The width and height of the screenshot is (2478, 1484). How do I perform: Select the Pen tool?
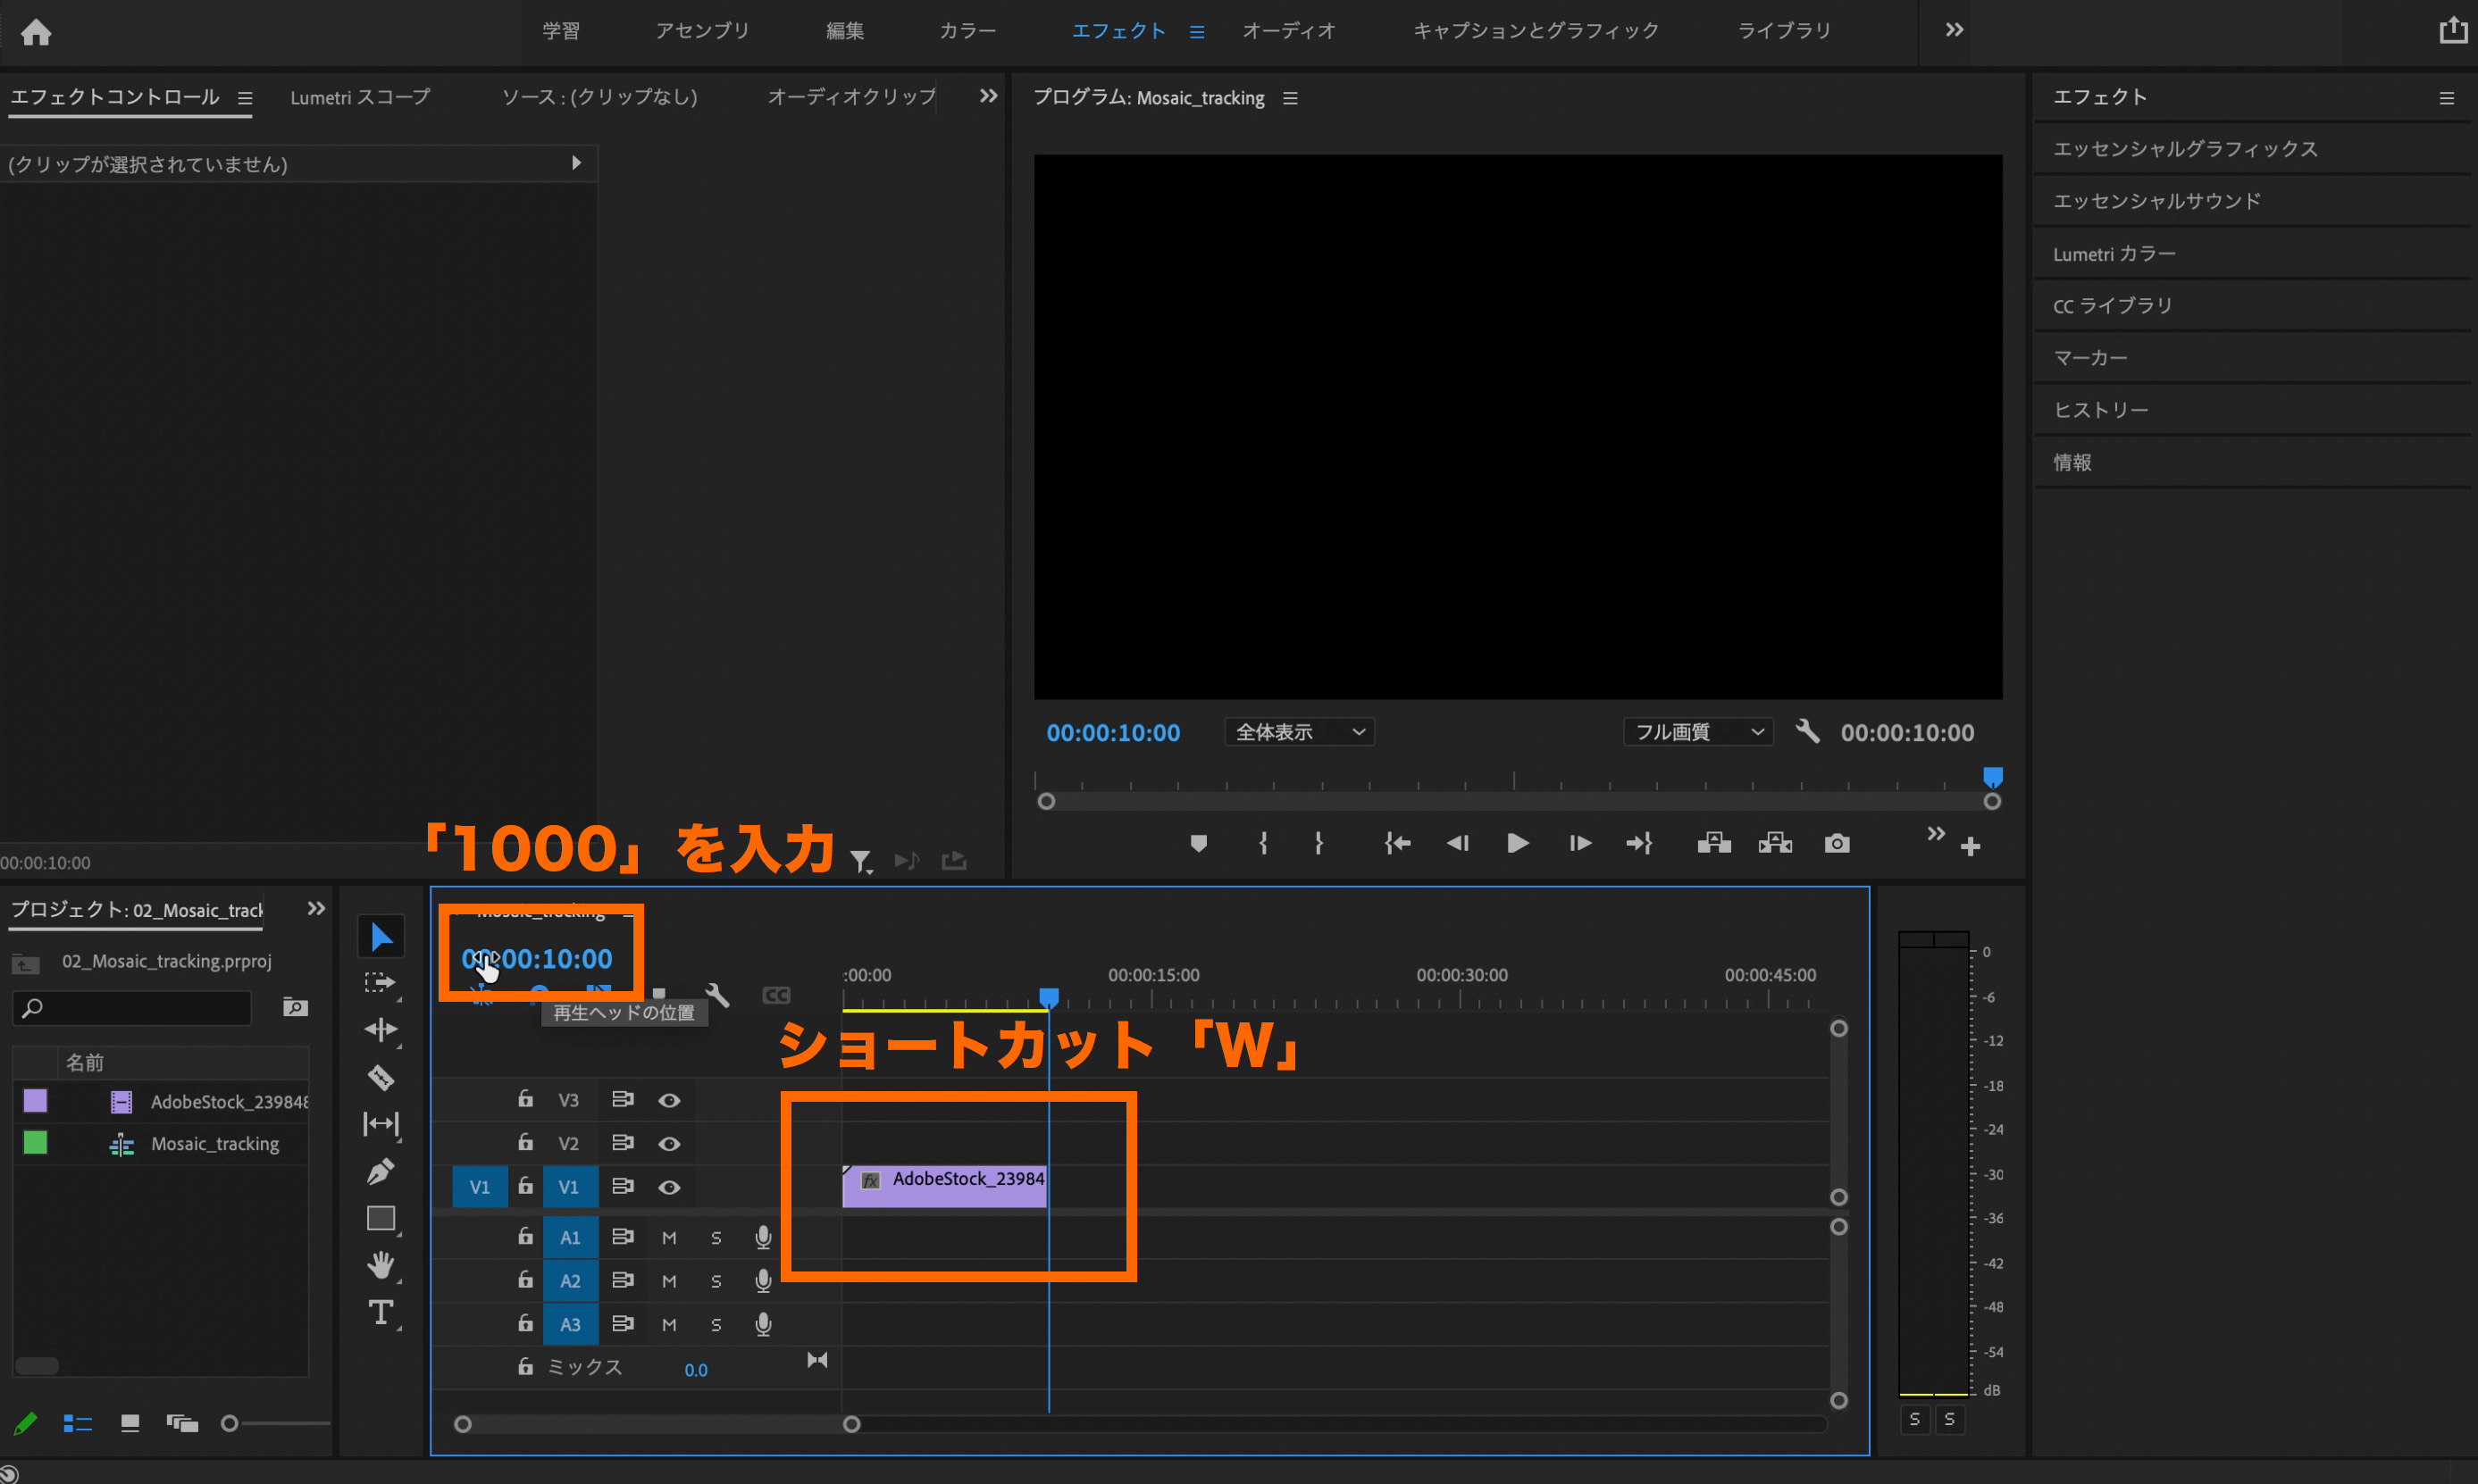(x=381, y=1171)
